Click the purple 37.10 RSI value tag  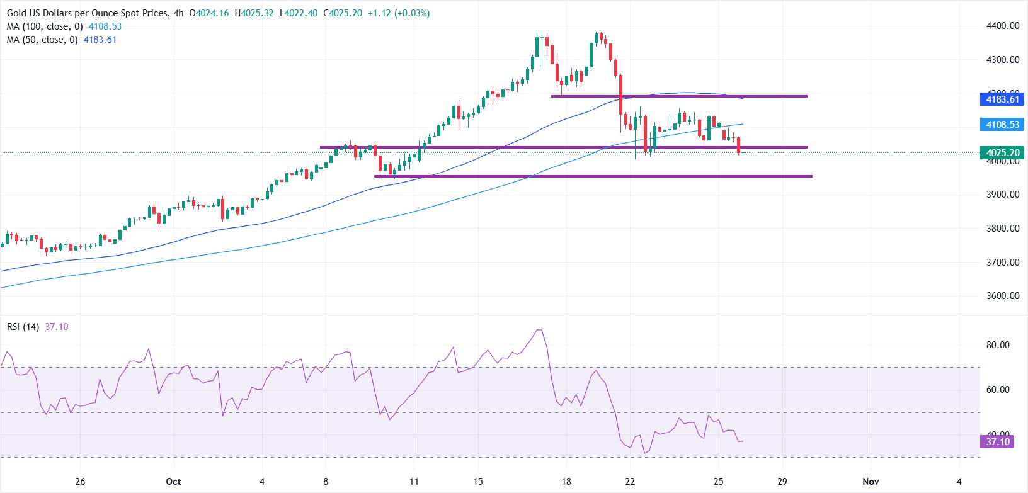(998, 442)
